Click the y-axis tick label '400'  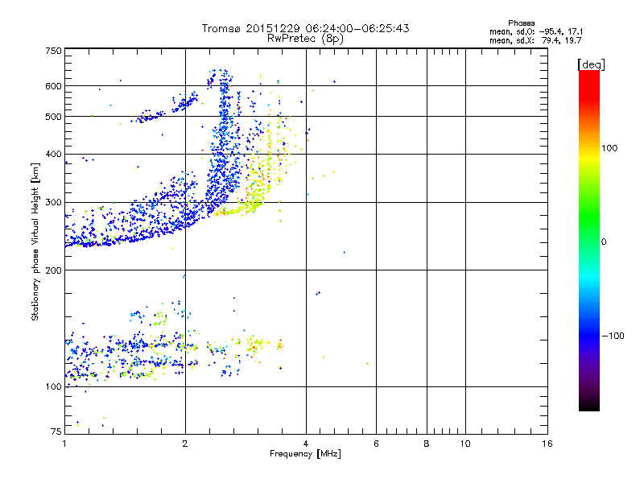[x=53, y=155]
